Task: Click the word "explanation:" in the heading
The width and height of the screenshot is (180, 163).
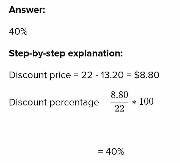Action: point(95,53)
